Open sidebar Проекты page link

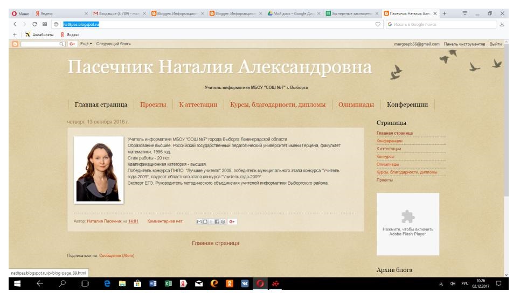385,180
